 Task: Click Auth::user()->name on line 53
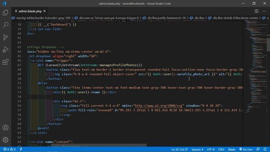coord(84,92)
